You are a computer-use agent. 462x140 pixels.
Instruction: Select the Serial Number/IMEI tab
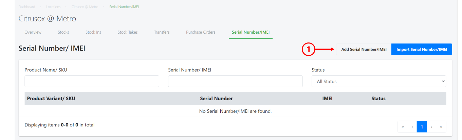pos(251,32)
